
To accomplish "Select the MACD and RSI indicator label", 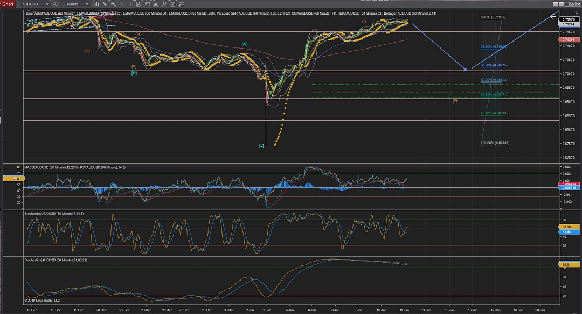I will [x=75, y=168].
